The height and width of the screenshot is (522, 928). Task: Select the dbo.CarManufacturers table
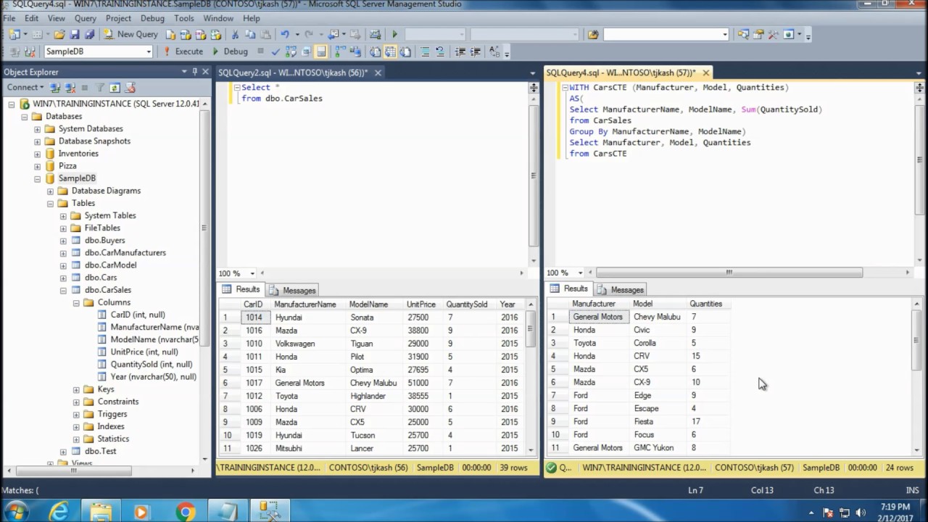125,252
